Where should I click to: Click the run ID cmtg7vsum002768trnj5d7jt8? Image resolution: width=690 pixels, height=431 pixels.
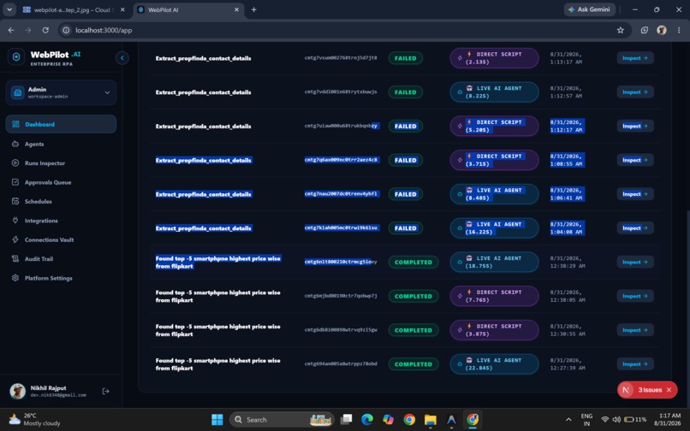[341, 58]
